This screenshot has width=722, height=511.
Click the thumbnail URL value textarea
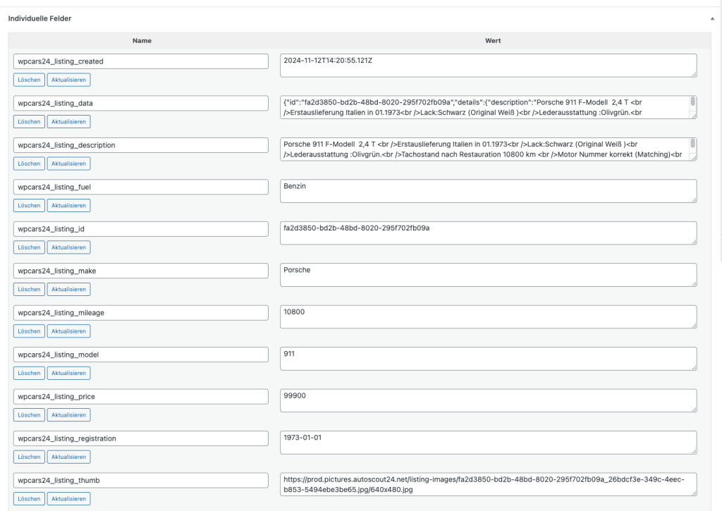click(487, 484)
